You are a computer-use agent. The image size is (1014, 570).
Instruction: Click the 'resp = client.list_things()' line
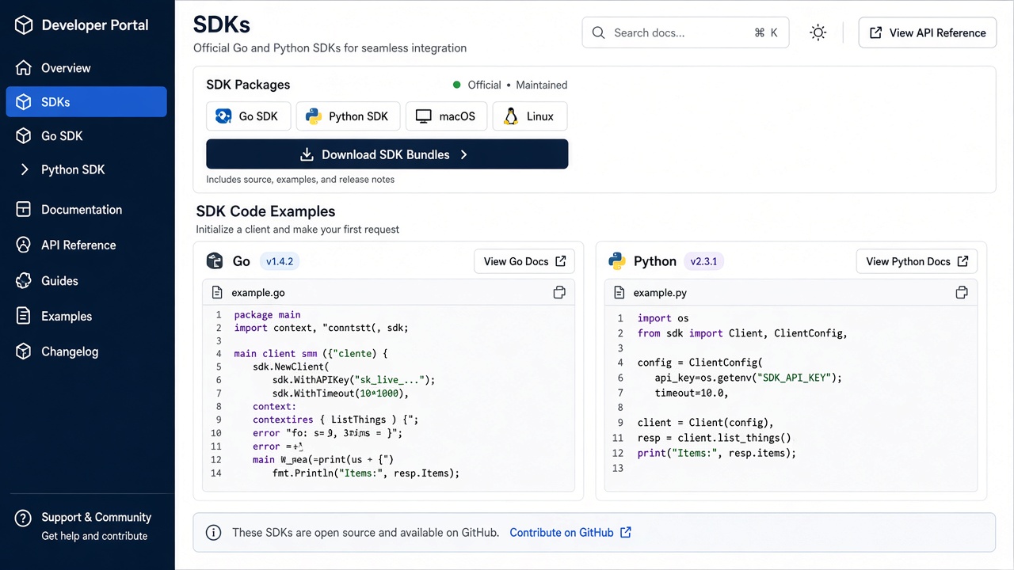tap(714, 438)
